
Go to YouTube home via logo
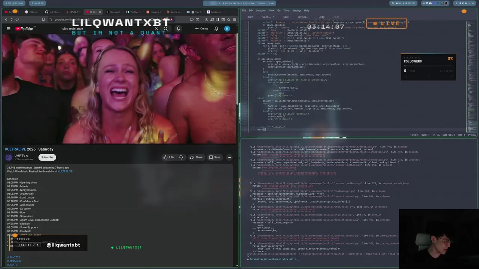[x=25, y=29]
